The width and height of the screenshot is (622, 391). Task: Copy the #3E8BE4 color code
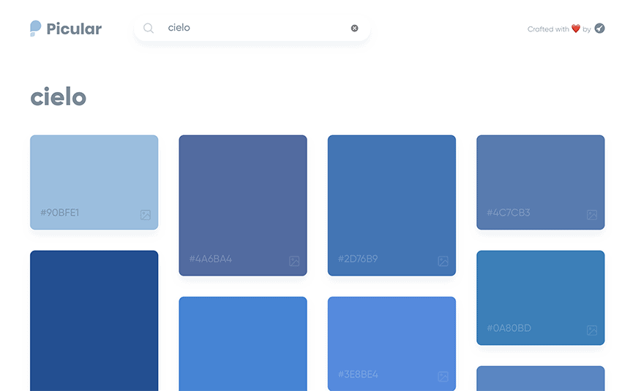click(x=358, y=374)
